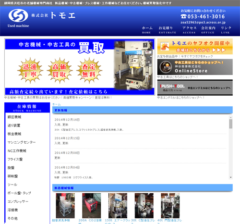Click the update list scrollbar down arrow

click(230, 177)
